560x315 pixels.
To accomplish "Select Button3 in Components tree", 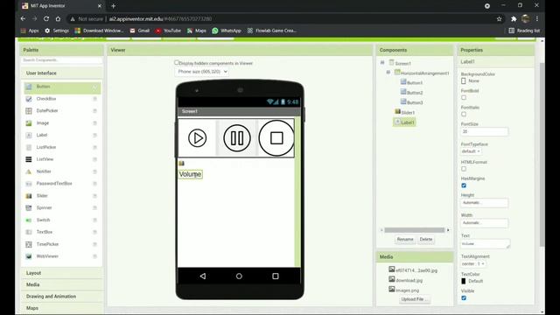I will click(x=411, y=102).
